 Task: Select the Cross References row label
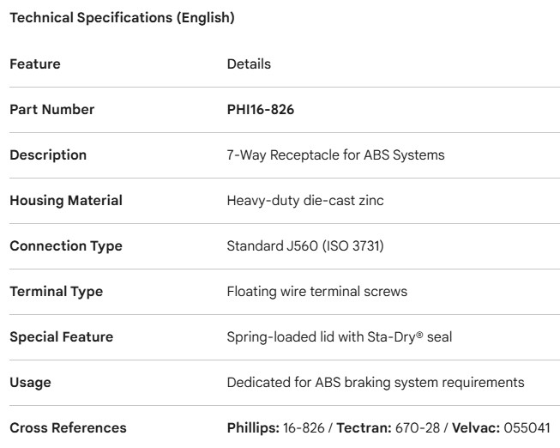tap(68, 428)
